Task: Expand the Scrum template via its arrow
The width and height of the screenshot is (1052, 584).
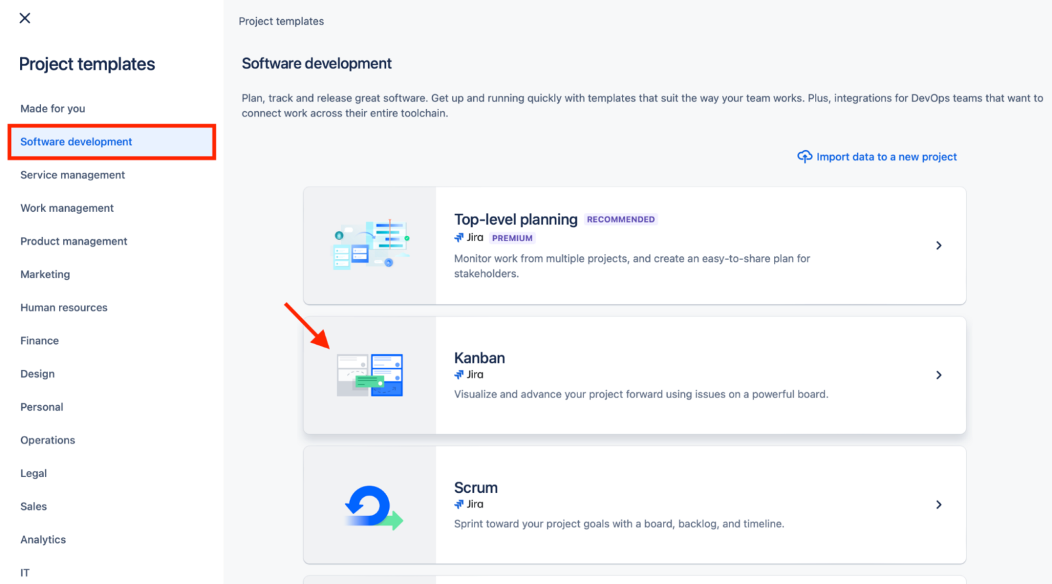Action: (x=938, y=504)
